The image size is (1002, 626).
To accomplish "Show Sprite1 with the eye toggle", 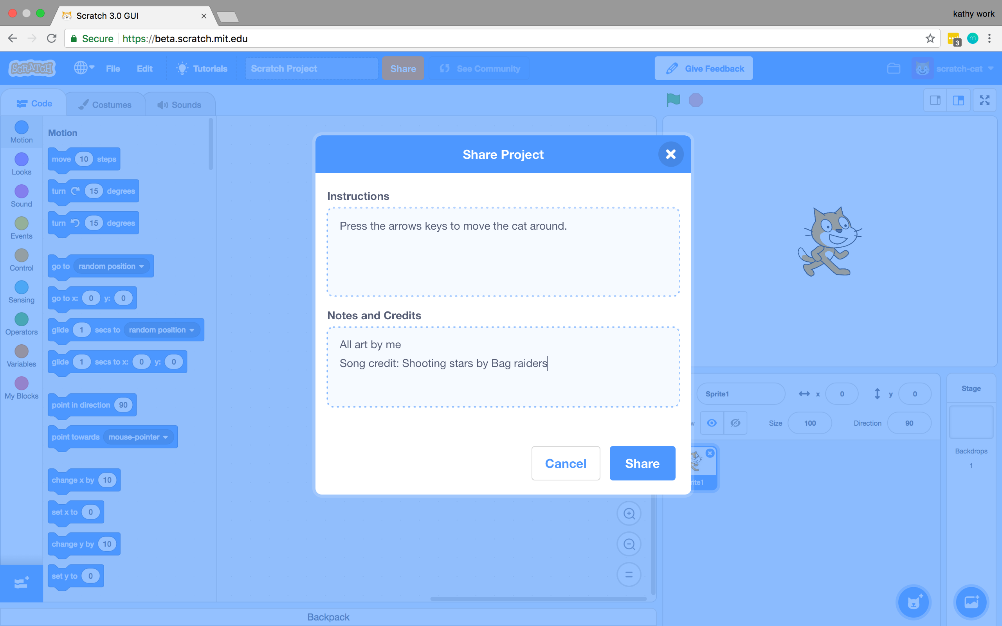I will (712, 423).
